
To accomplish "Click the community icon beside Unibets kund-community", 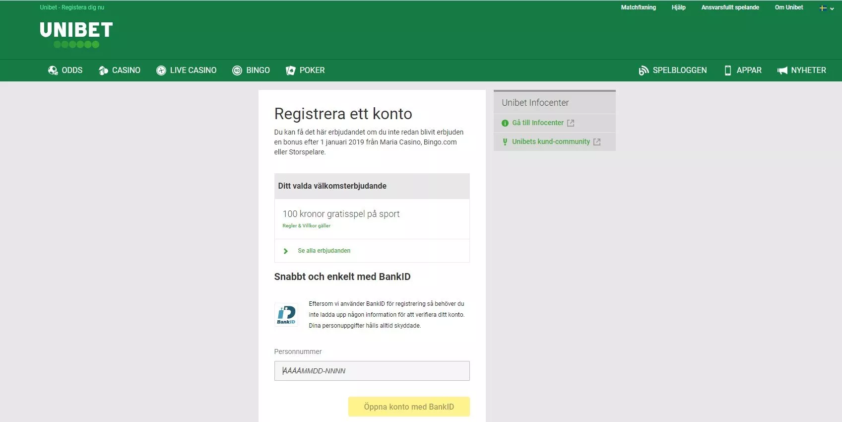I will pyautogui.click(x=505, y=142).
